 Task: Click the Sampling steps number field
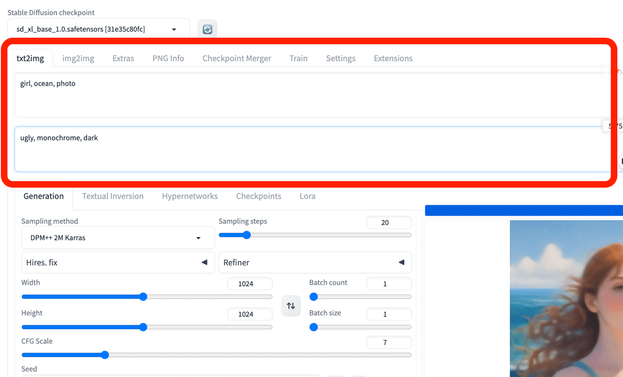pos(389,222)
